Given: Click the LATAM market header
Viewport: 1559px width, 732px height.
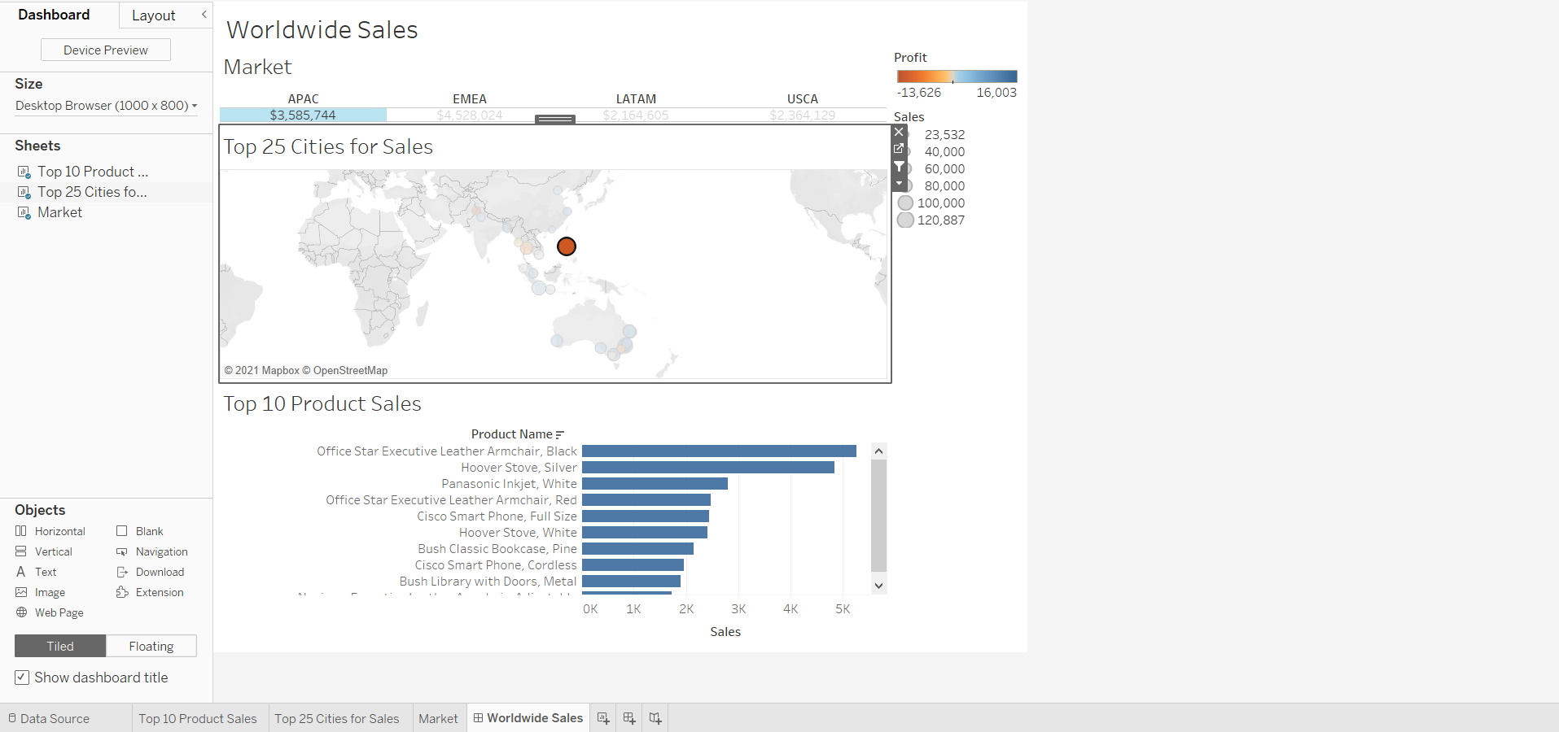Looking at the screenshot, I should (636, 99).
